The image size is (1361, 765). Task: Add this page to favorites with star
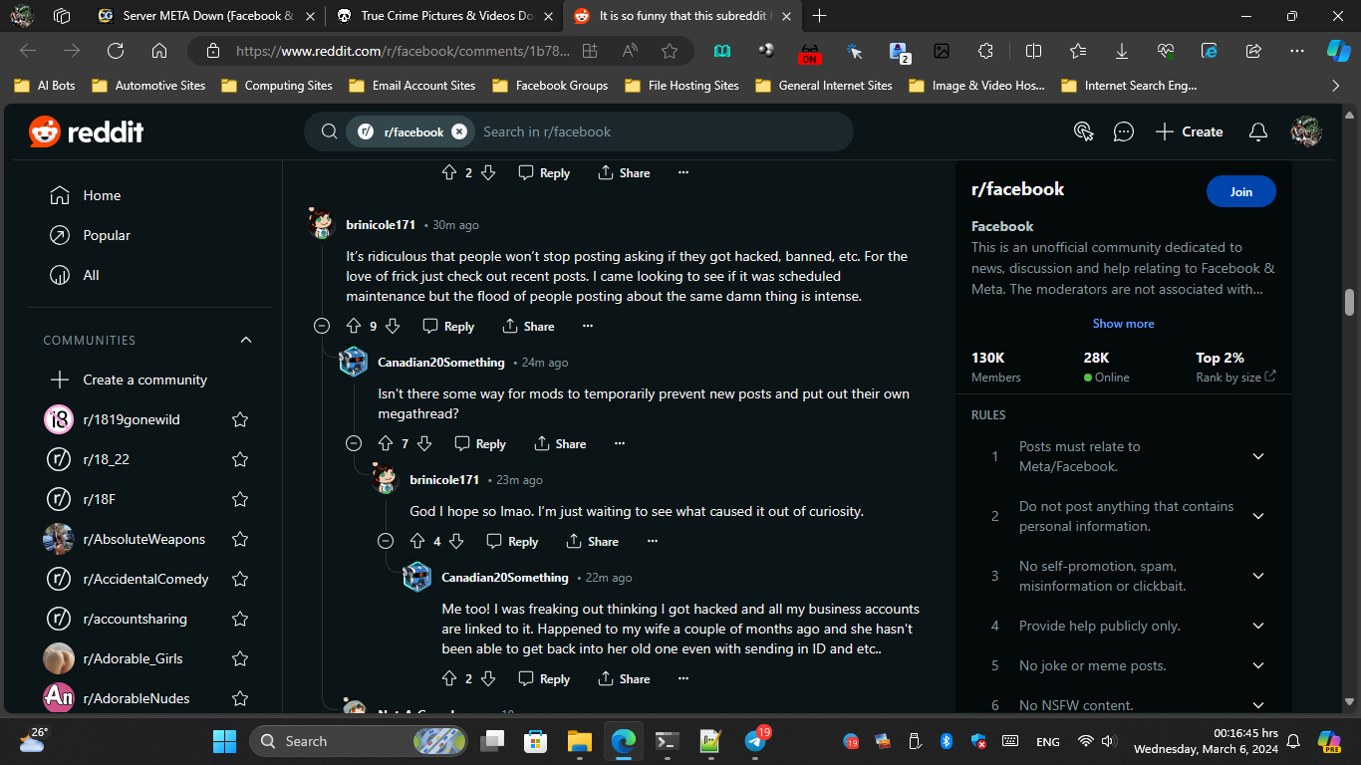tap(670, 51)
